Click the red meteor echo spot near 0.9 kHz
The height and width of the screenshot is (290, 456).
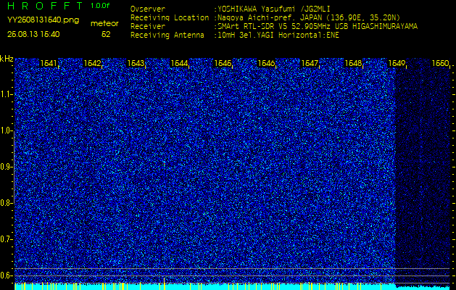(x=165, y=165)
